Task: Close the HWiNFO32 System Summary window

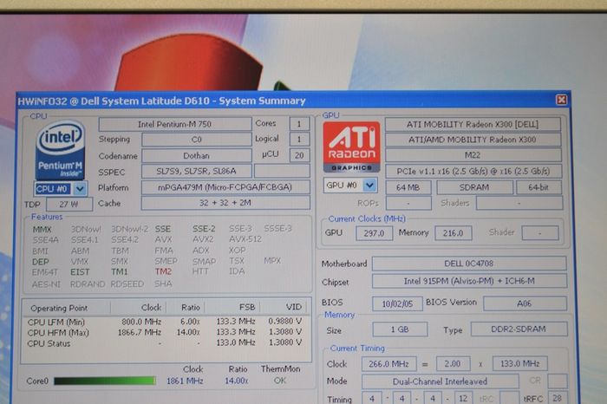Action: coord(561,100)
